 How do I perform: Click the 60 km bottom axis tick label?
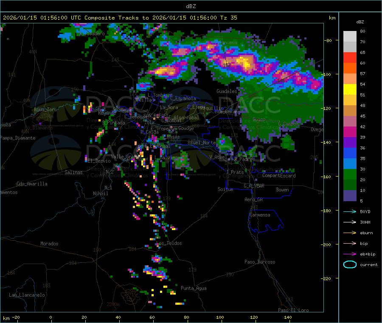[x=152, y=317]
